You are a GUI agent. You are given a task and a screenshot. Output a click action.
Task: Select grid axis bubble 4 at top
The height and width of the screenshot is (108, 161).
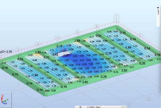tap(58, 38)
